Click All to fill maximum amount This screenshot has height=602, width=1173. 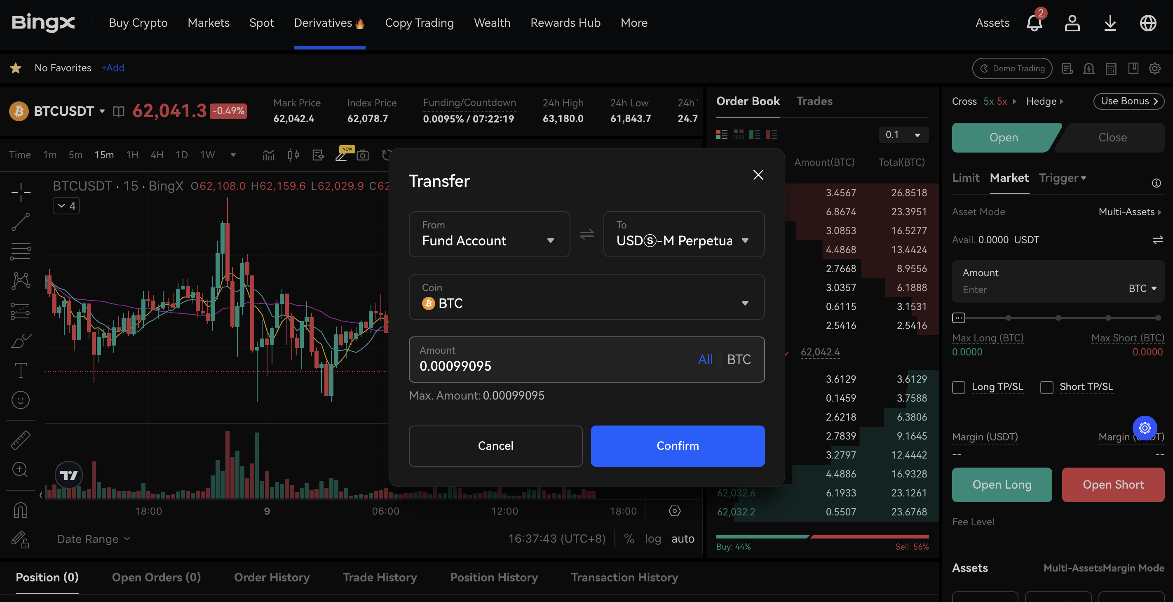pos(705,360)
